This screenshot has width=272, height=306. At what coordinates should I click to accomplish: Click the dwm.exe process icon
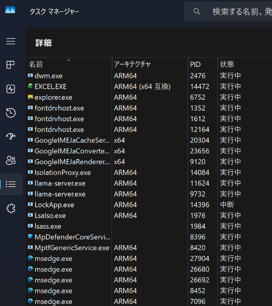[x=30, y=75]
